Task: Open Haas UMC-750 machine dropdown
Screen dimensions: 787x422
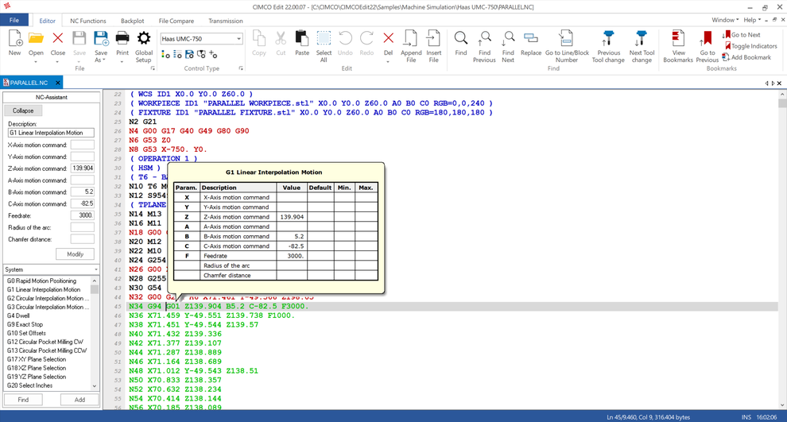Action: 238,39
